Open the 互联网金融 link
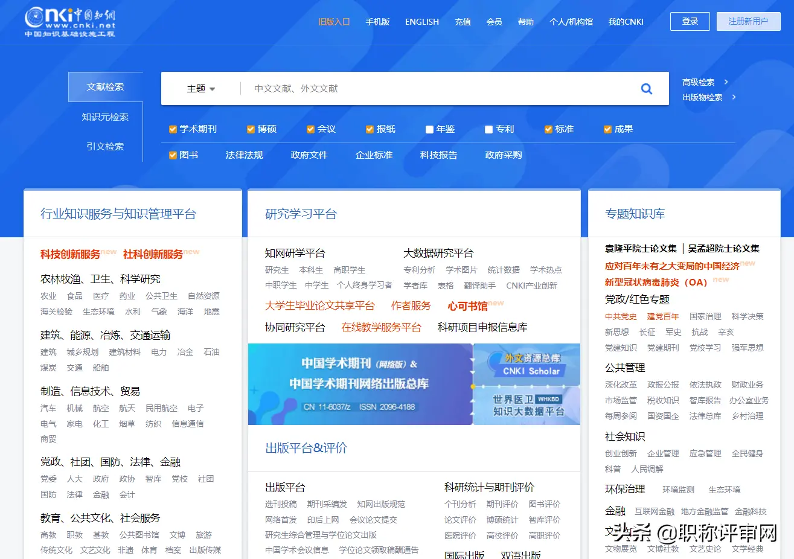Viewport: 794px width, 559px height. click(x=655, y=511)
